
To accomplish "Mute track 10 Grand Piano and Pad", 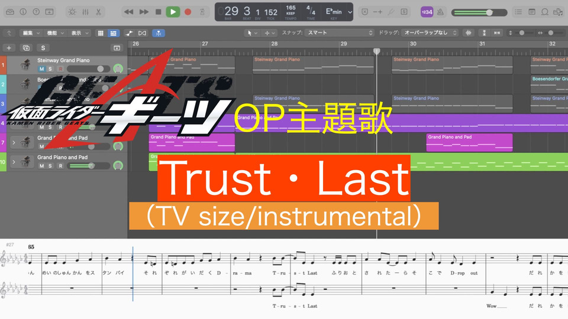I will pos(41,165).
